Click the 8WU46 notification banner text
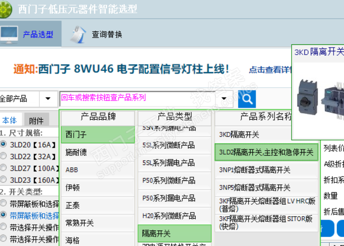The image size is (344, 246). 121,69
